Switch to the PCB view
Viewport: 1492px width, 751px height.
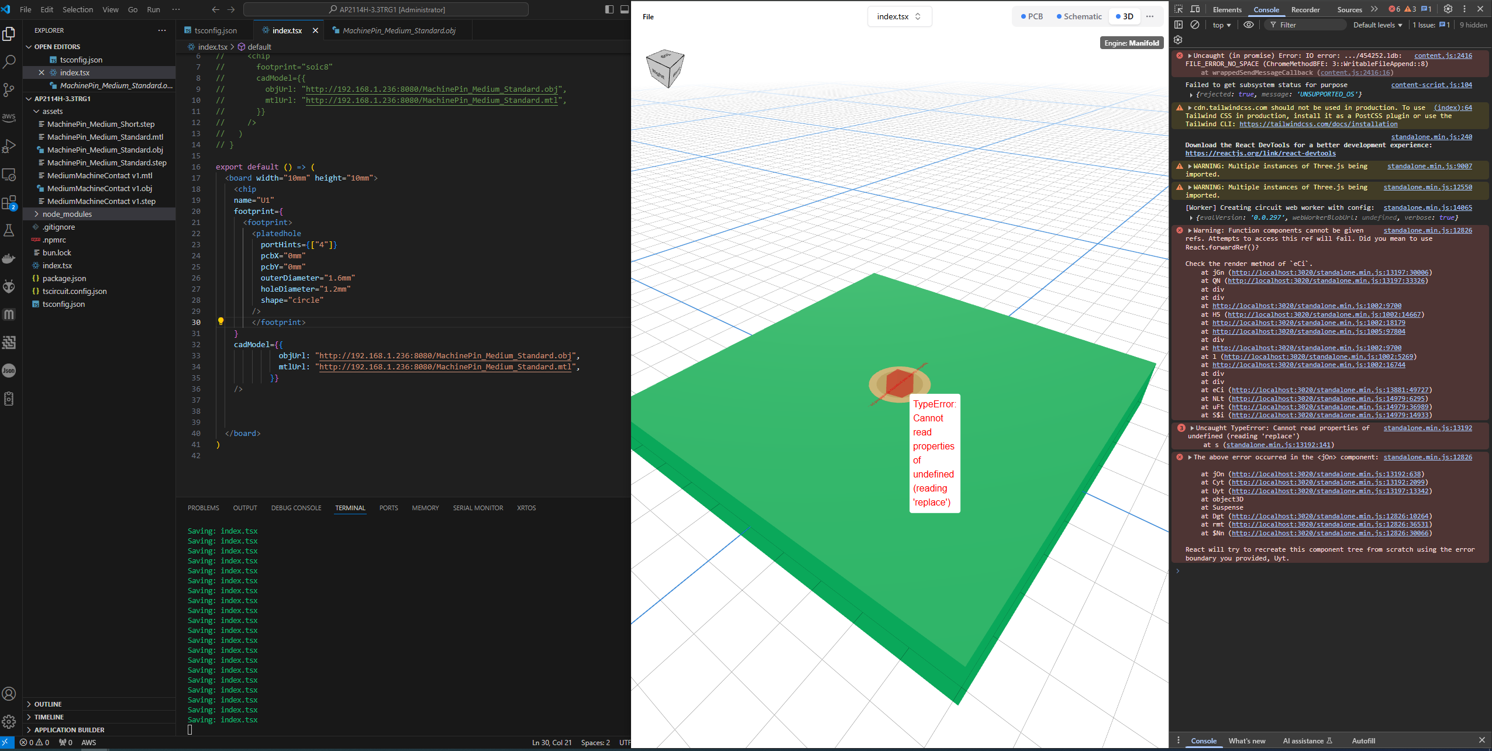[1032, 16]
